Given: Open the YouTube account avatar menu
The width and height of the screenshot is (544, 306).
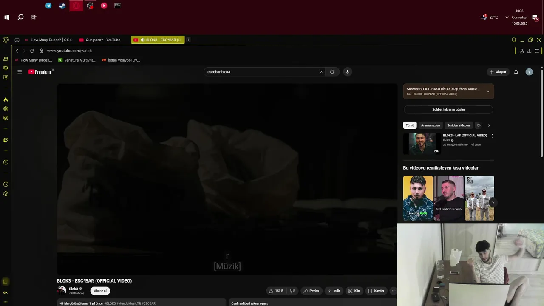Looking at the screenshot, I should click(529, 72).
